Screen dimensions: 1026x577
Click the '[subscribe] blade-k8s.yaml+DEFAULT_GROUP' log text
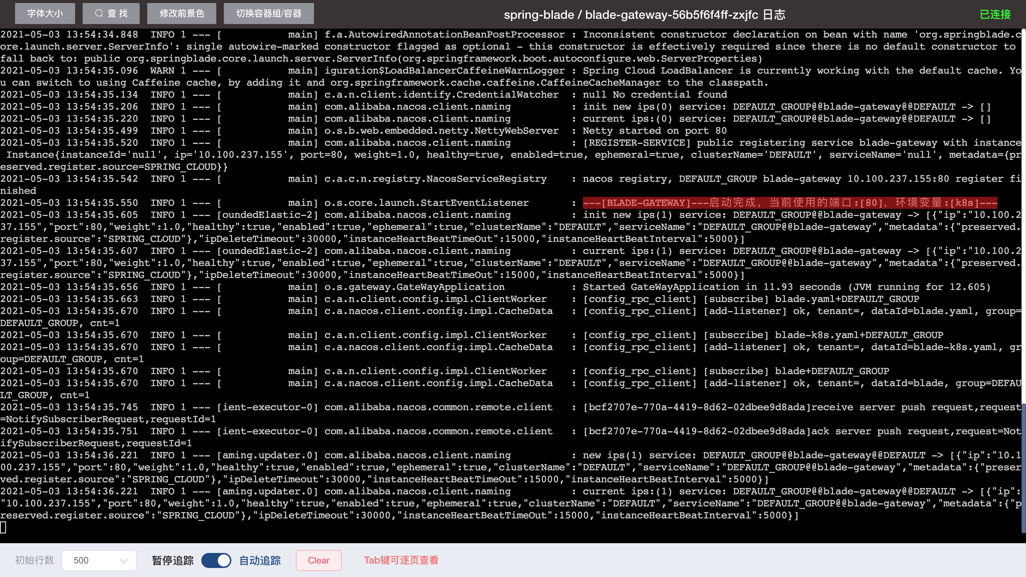[x=823, y=335]
